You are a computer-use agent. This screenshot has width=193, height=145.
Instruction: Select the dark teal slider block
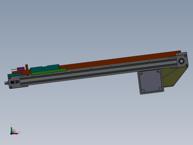pyautogui.click(x=45, y=68)
